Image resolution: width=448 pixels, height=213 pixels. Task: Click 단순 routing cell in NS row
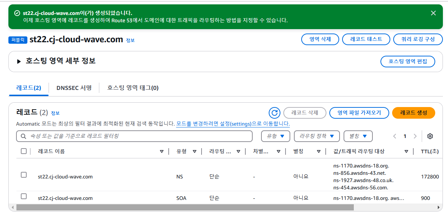[214, 177]
